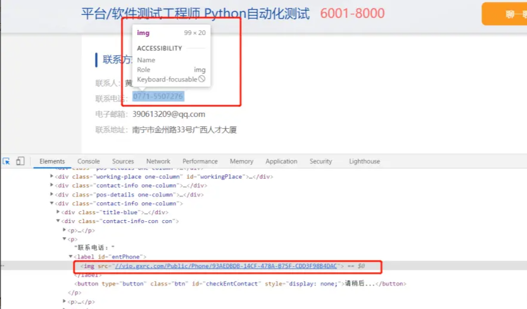Click the three-dot marker beside the selected img row

(2, 266)
